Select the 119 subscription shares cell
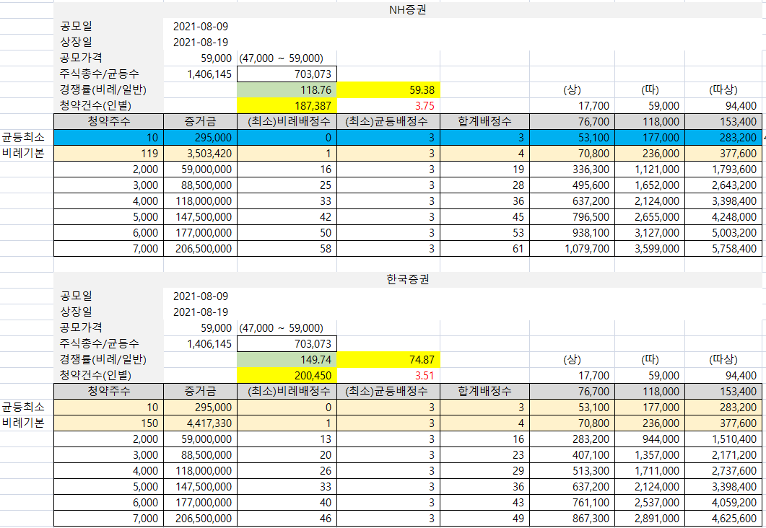This screenshot has width=766, height=528. click(108, 153)
